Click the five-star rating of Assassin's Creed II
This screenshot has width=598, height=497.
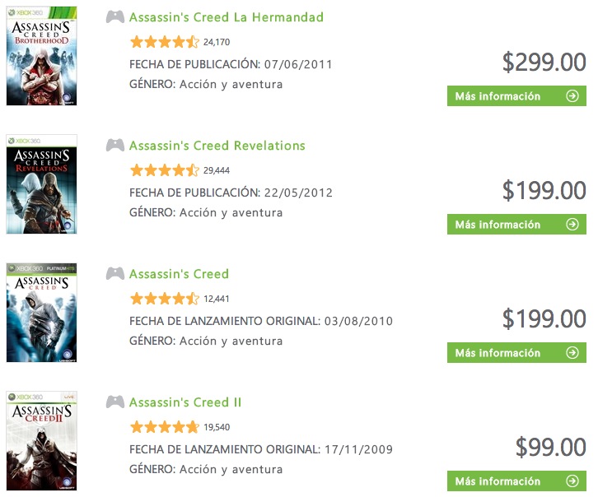coord(164,427)
